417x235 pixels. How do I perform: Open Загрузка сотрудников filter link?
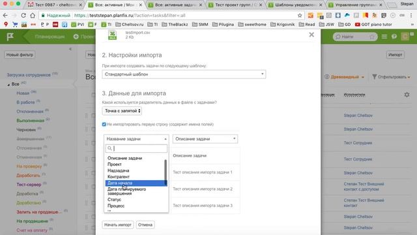point(29,75)
